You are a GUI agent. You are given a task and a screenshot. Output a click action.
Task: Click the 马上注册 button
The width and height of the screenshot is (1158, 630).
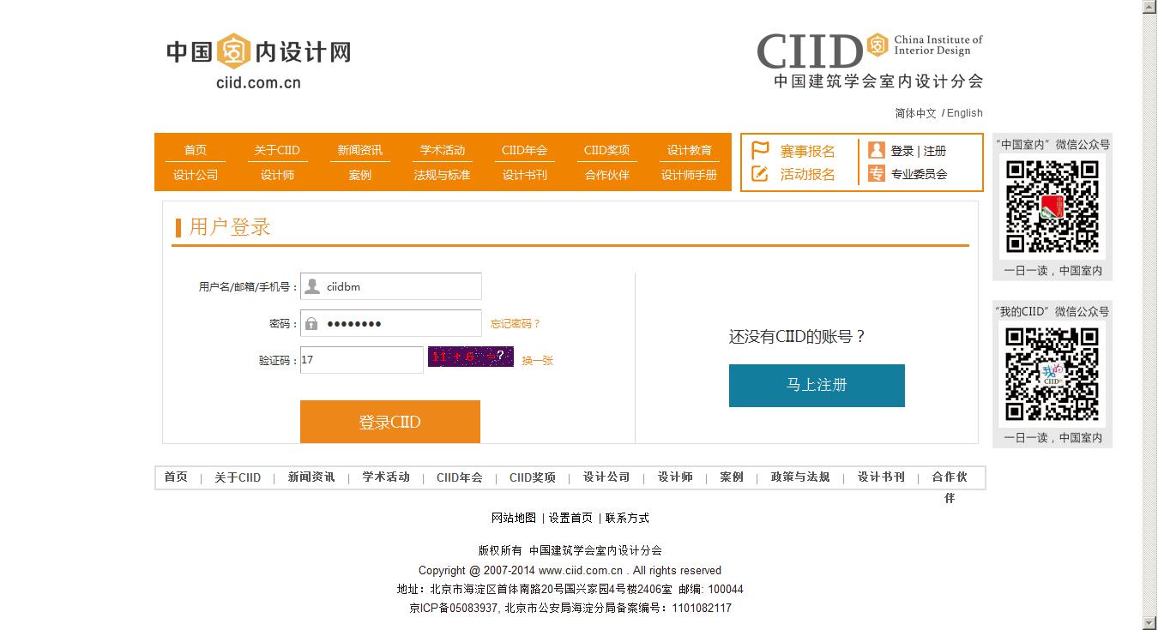tap(817, 385)
